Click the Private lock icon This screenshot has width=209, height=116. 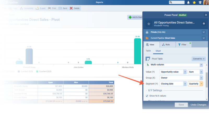[x=147, y=32]
